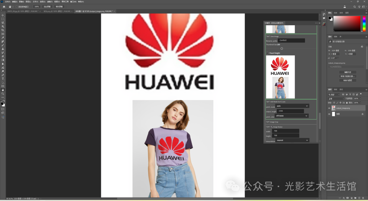Image resolution: width=368 pixels, height=201 pixels.
Task: Switch to the Channels tab in Layers panel
Action: click(336, 89)
